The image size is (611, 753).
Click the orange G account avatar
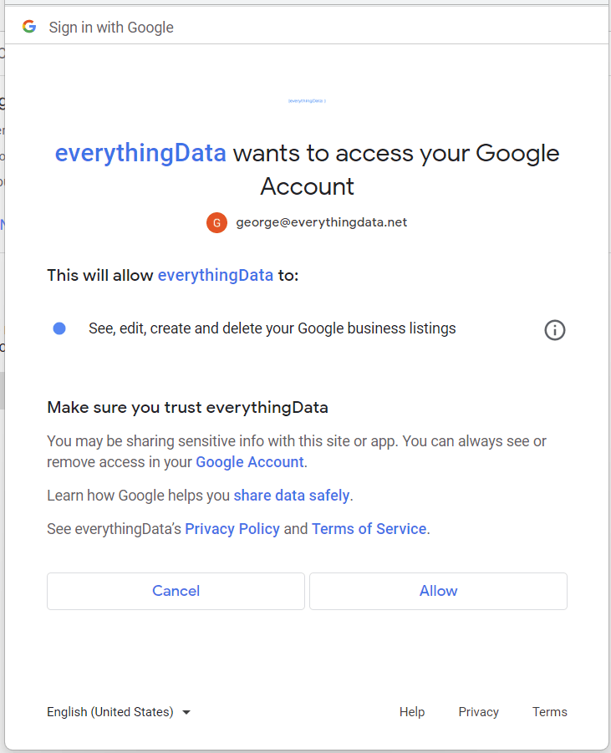coord(216,222)
